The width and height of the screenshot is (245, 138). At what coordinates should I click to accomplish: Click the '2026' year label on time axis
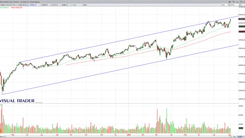129,135
